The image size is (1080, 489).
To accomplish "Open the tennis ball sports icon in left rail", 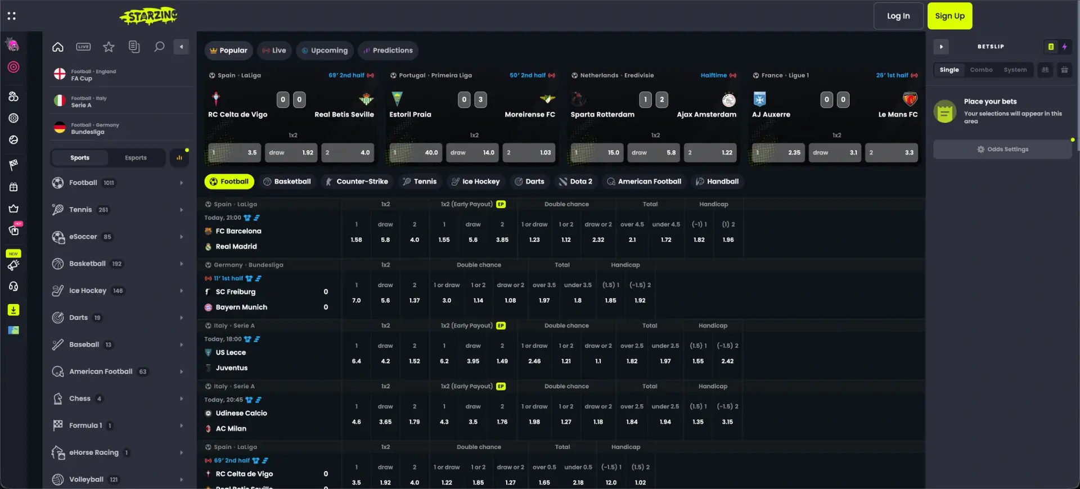I will (13, 139).
